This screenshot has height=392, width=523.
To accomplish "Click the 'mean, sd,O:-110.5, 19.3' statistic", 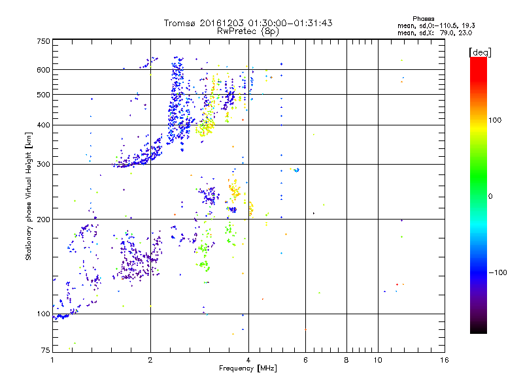I will [x=436, y=25].
